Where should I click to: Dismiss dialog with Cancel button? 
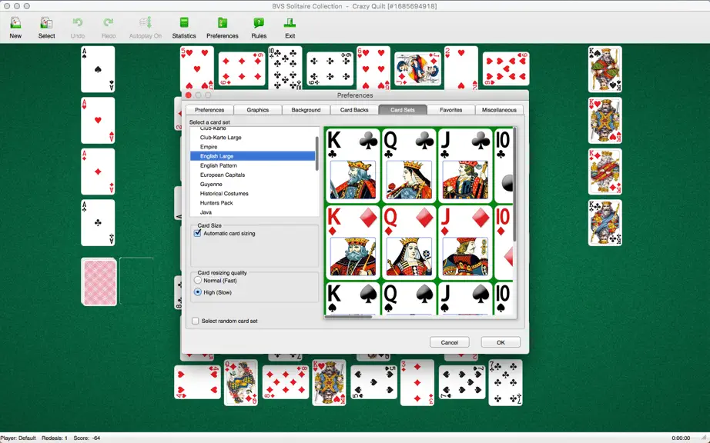pyautogui.click(x=449, y=342)
